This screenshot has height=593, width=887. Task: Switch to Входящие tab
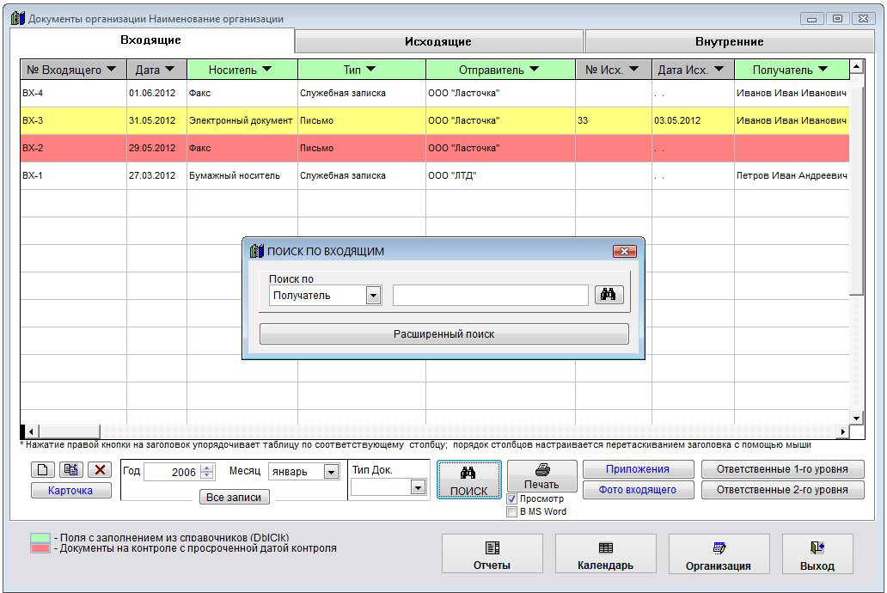[x=151, y=40]
